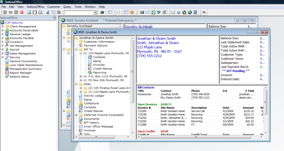Collapse the Bill To folder node
This screenshot has height=151, width=284.
click(x=76, y=49)
